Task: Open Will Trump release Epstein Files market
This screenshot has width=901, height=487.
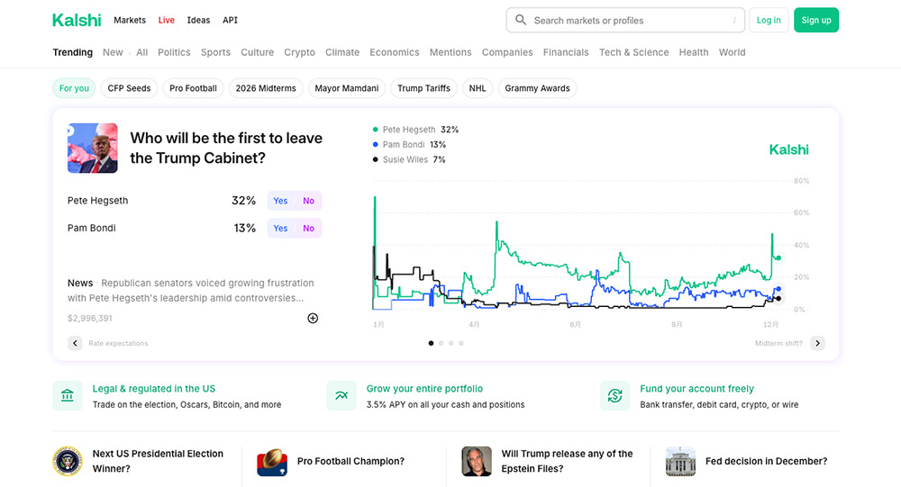Action: point(567,461)
